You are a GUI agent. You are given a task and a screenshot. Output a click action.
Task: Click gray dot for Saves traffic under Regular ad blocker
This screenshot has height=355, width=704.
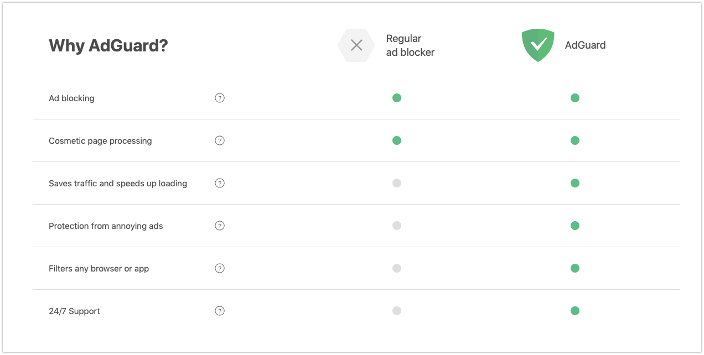tap(397, 183)
